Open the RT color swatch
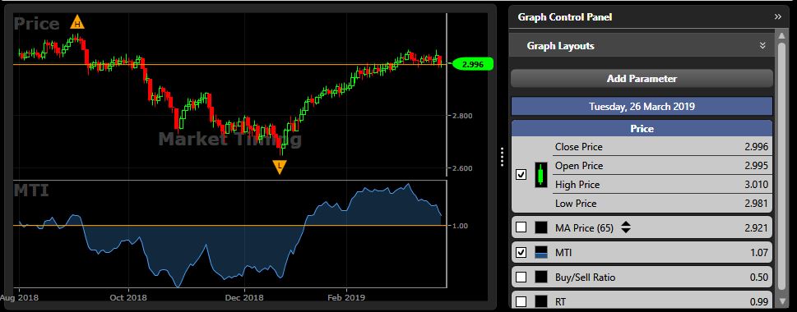 point(541,301)
